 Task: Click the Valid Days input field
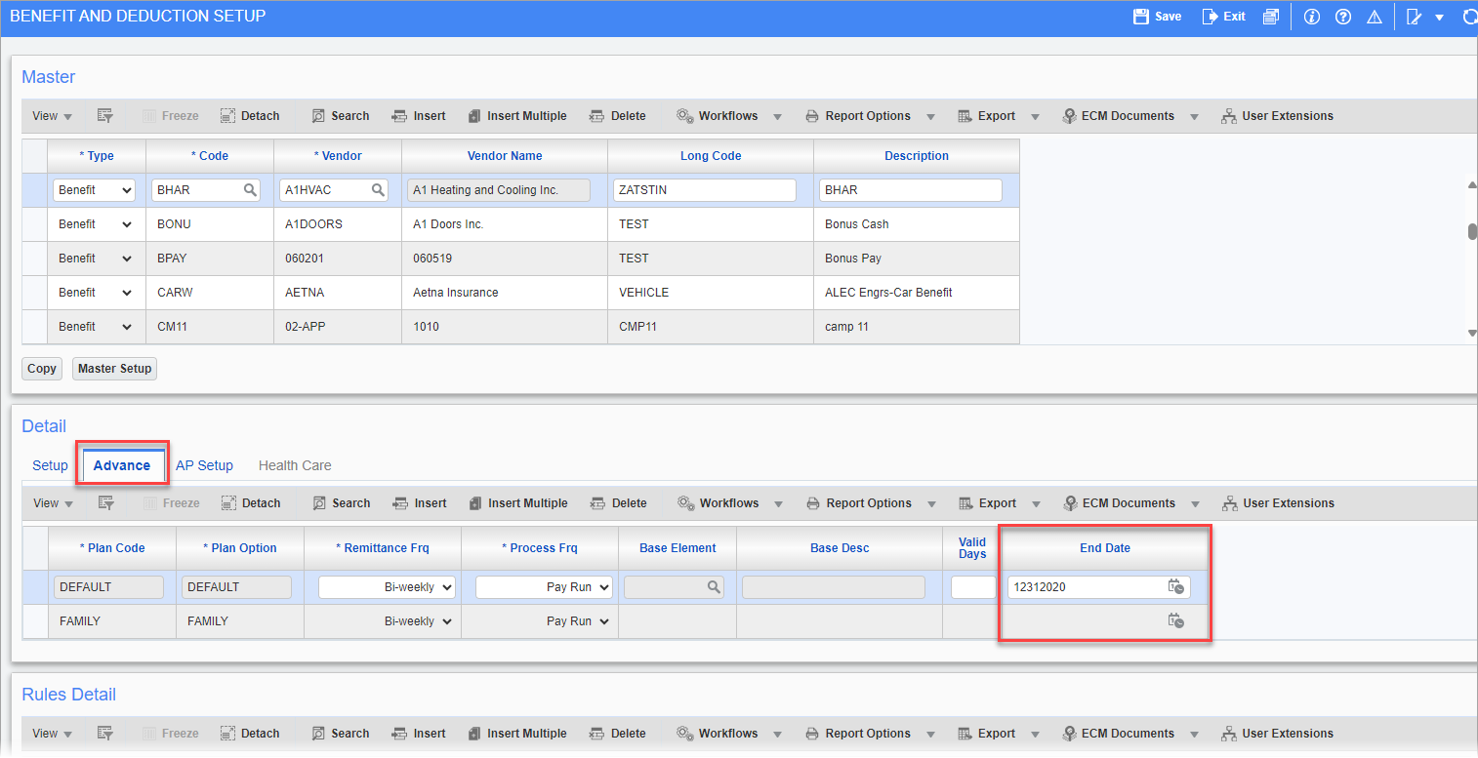tap(972, 587)
